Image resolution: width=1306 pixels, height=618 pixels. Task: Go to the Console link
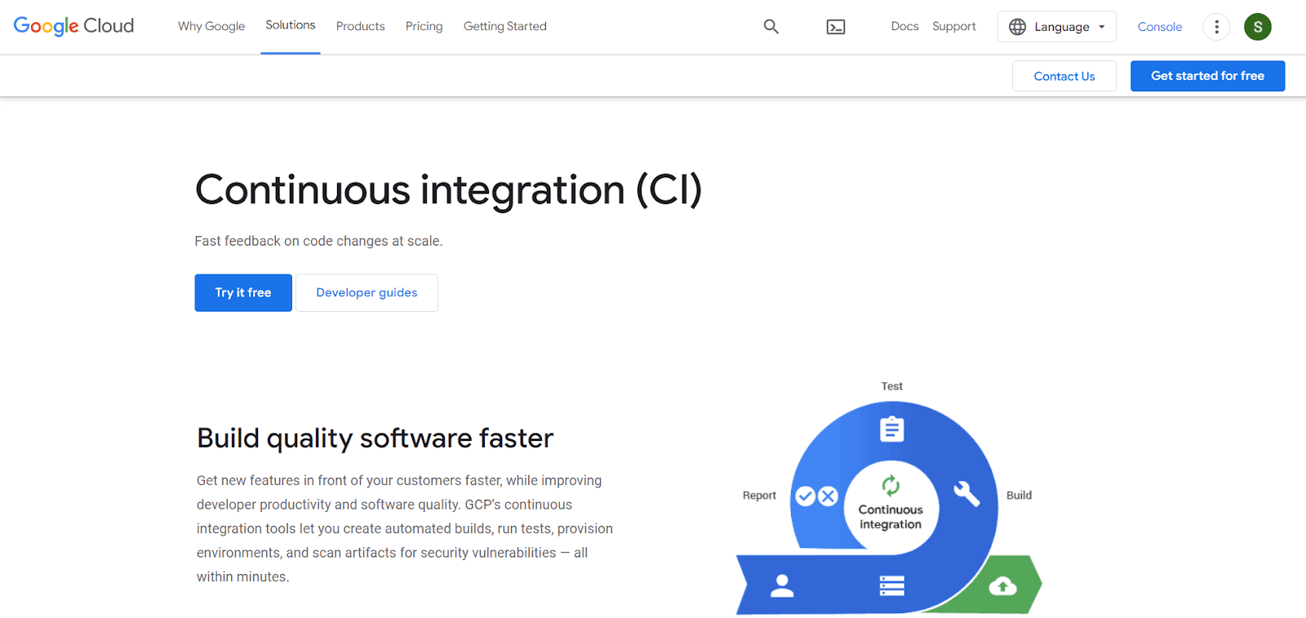1159,27
